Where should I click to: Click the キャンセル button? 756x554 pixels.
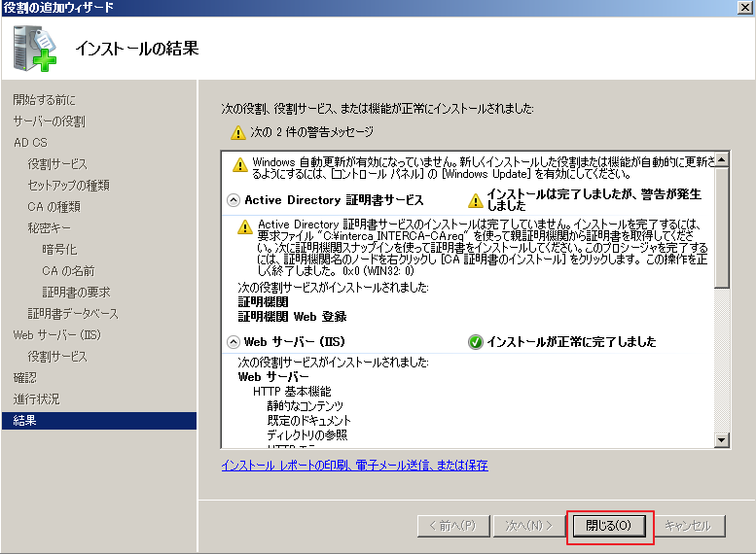[688, 526]
